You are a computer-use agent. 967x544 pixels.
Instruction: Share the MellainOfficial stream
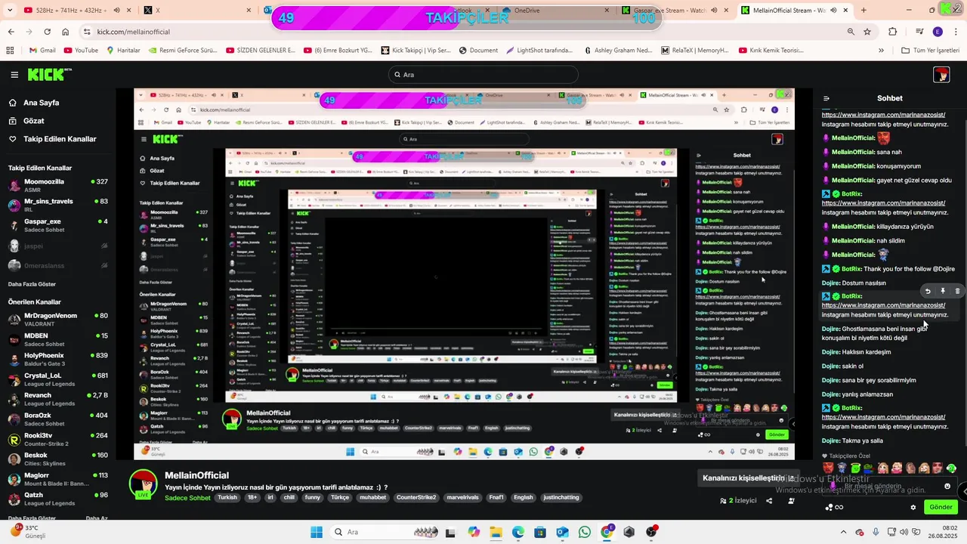(x=769, y=500)
